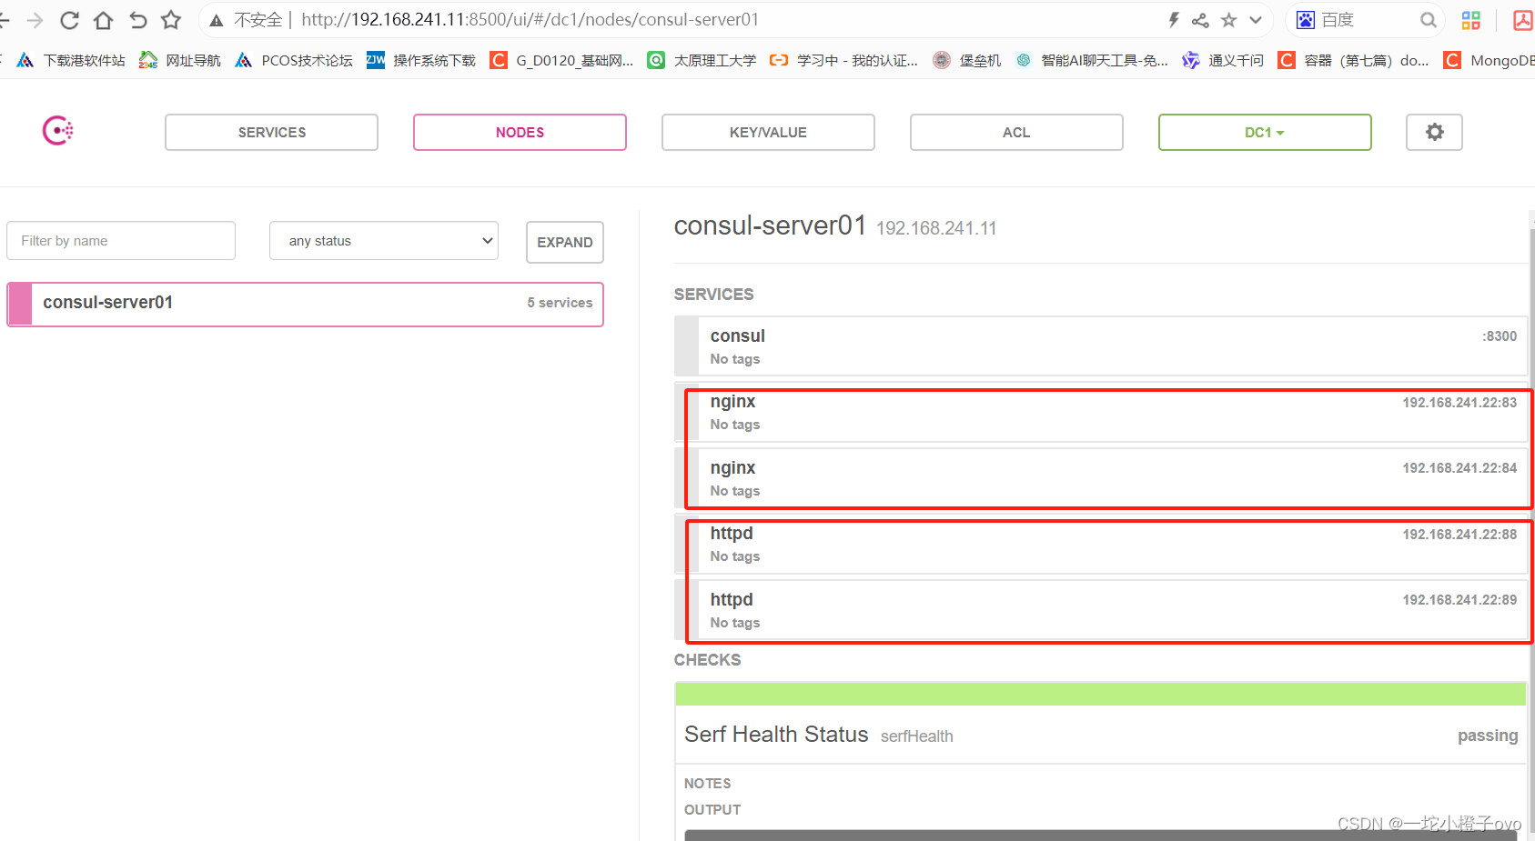Click the lightning bolt toolbar icon

[x=1174, y=19]
